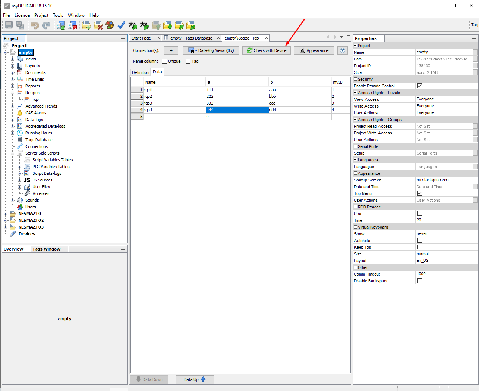Expand the NESMAZTO project node
This screenshot has width=479, height=391.
click(6, 214)
